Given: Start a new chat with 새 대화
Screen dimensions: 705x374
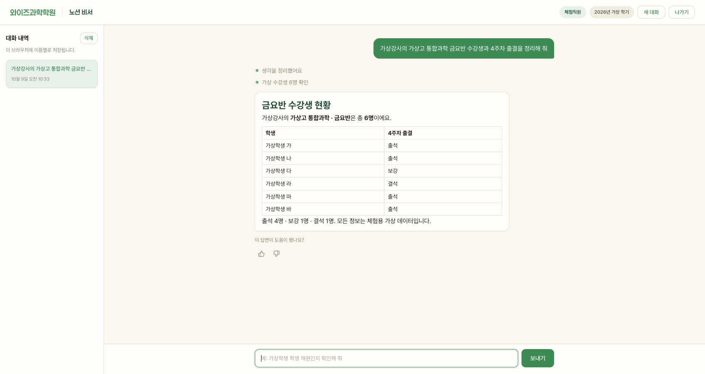Looking at the screenshot, I should pyautogui.click(x=651, y=12).
